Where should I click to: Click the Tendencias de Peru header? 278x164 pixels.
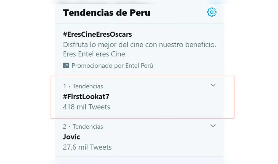pos(106,13)
